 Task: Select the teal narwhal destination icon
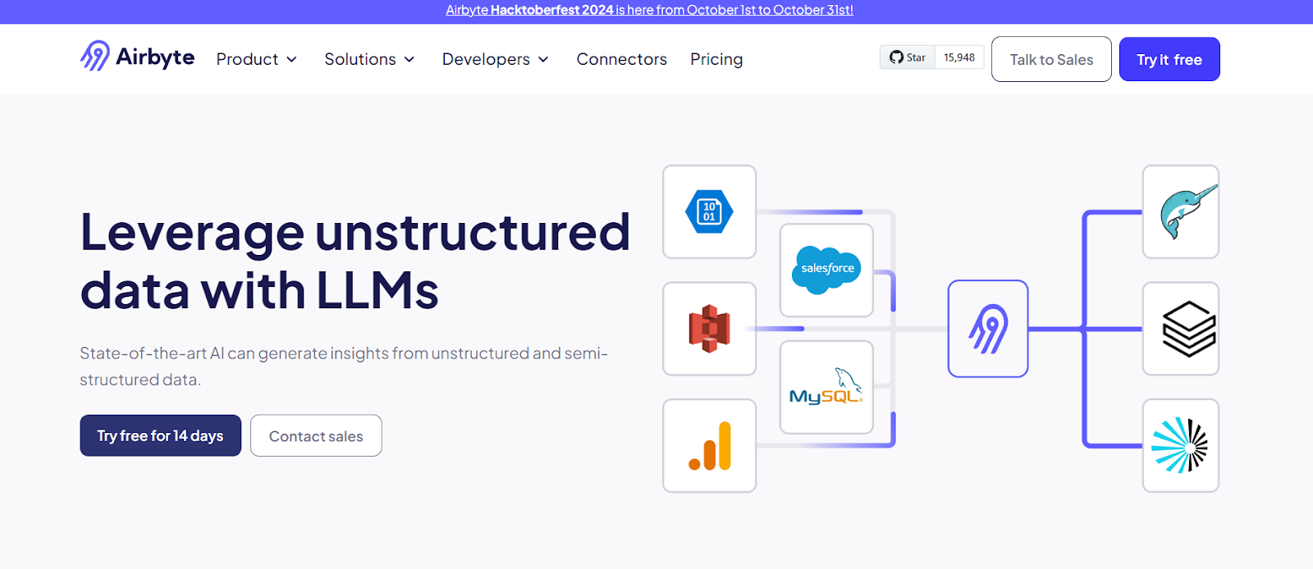[1188, 212]
